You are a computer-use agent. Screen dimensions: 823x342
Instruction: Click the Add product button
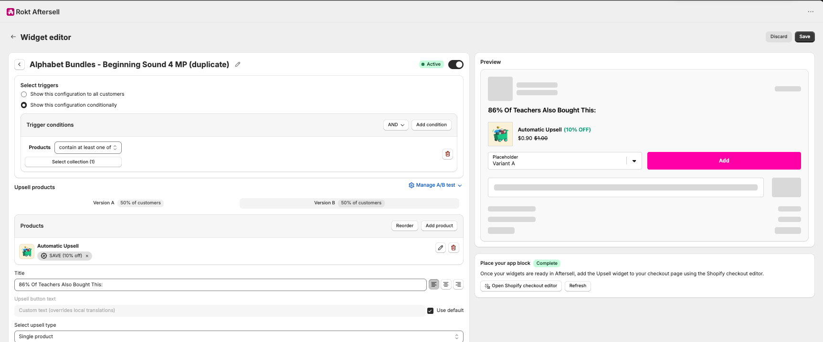(439, 226)
